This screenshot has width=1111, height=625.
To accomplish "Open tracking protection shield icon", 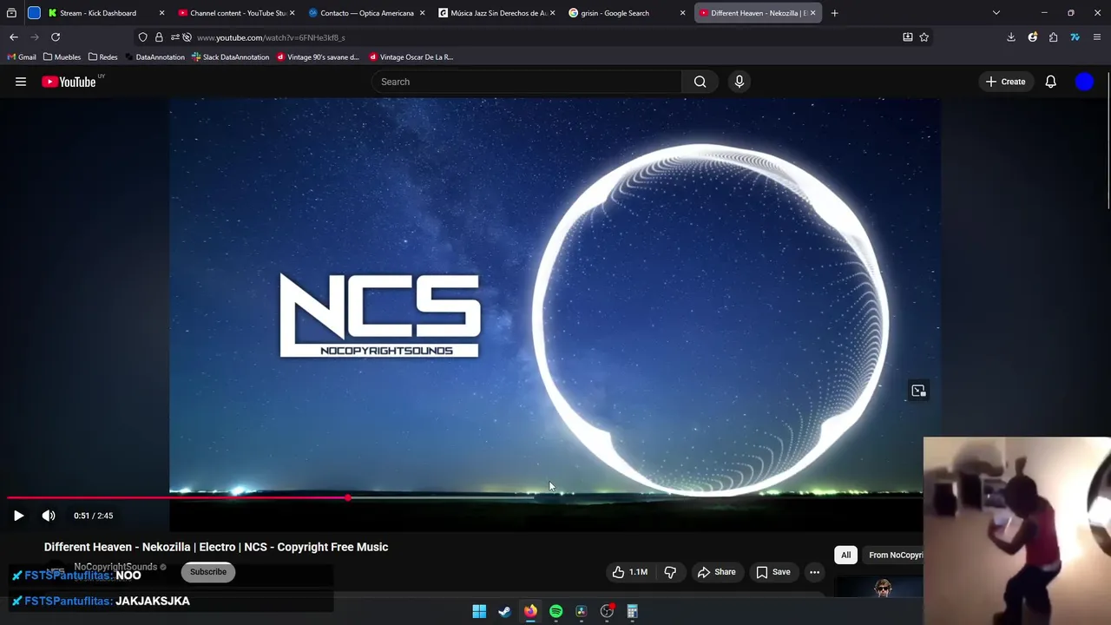I will point(143,37).
